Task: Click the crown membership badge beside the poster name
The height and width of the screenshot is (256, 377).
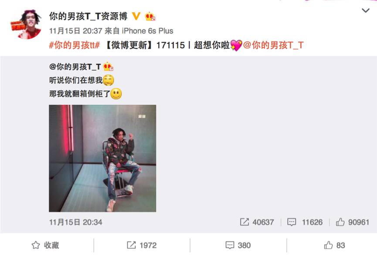Action: [150, 17]
